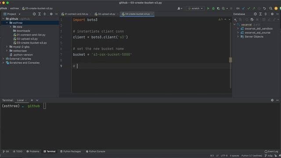Open terminal tabs dropdown chevron
The image size is (281, 158).
[37, 100]
